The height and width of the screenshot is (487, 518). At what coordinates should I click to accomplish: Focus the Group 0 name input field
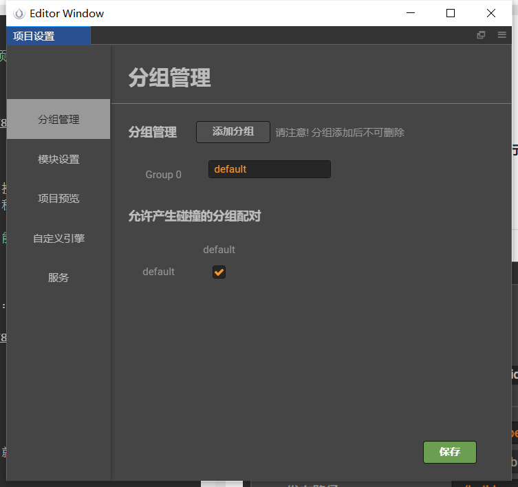pos(269,169)
